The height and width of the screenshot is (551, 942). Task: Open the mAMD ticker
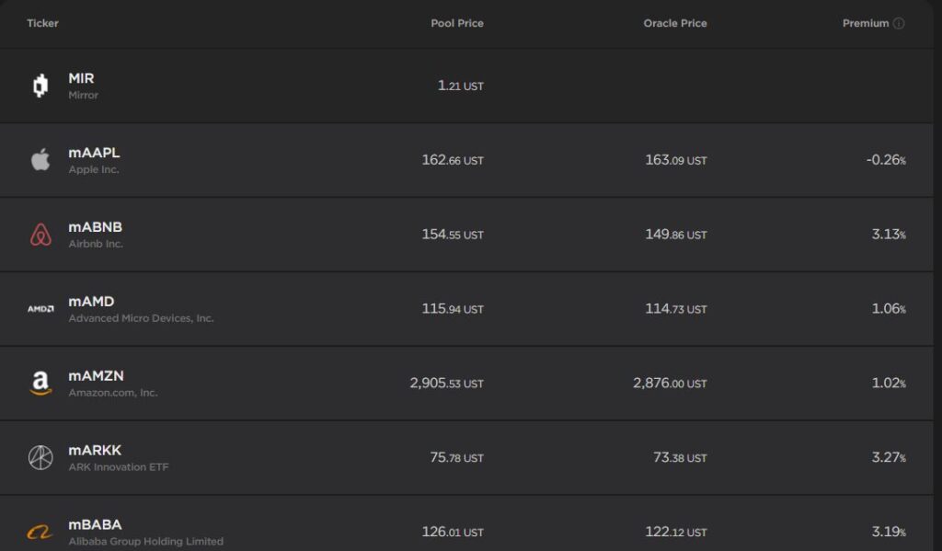click(x=91, y=302)
